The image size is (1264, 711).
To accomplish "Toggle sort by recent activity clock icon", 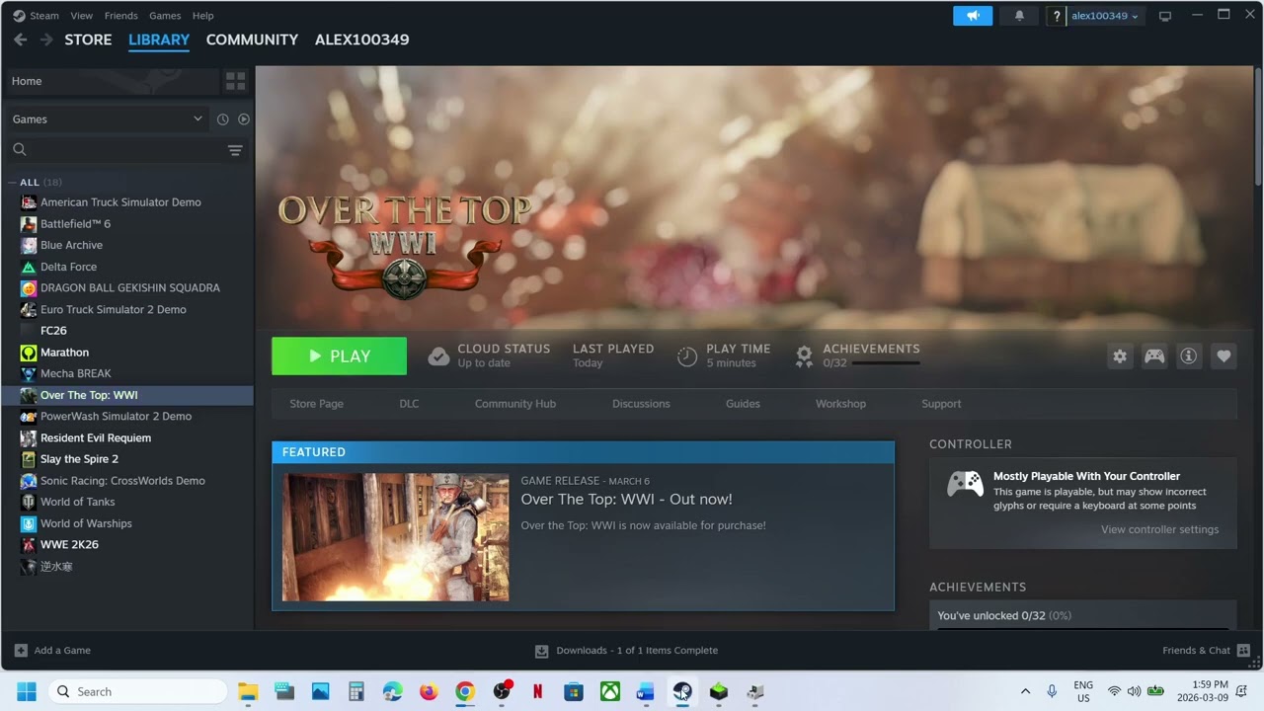I will tap(222, 119).
